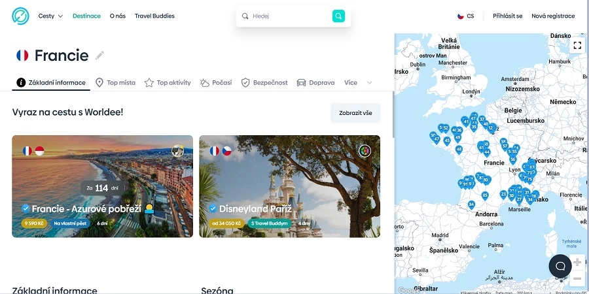Click author avatar on Azurové pobřeží card
Screen dimensions: 589x294
(177, 151)
